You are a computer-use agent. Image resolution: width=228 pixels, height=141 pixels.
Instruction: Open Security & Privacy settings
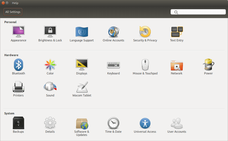(x=145, y=34)
